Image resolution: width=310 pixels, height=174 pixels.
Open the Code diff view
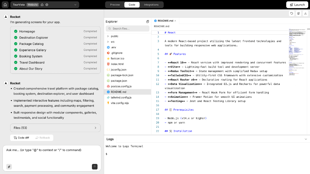pos(21,138)
